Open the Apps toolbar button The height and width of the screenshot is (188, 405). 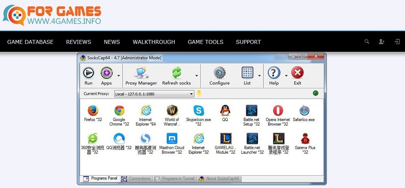point(107,76)
